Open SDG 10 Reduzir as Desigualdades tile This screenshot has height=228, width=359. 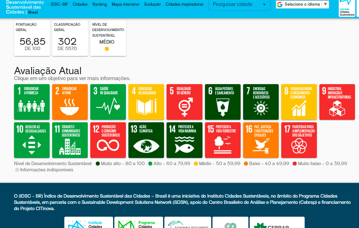tap(32, 140)
